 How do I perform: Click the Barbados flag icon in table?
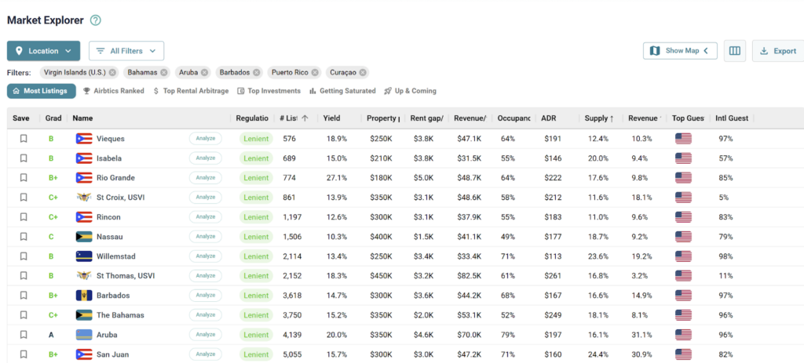coord(84,296)
